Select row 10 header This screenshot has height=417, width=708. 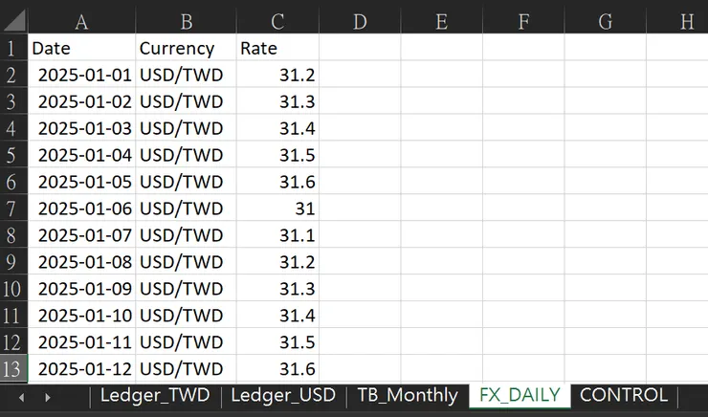13,288
